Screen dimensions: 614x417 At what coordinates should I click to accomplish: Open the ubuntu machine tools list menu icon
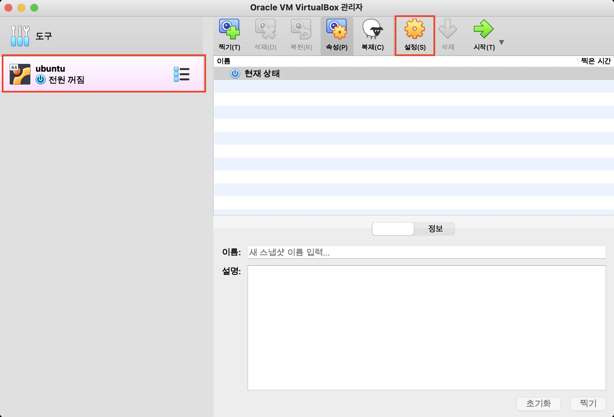tap(182, 74)
